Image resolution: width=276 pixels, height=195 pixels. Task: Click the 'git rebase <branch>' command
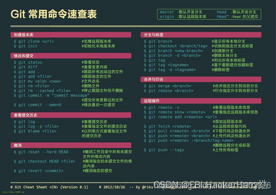(x=168, y=91)
